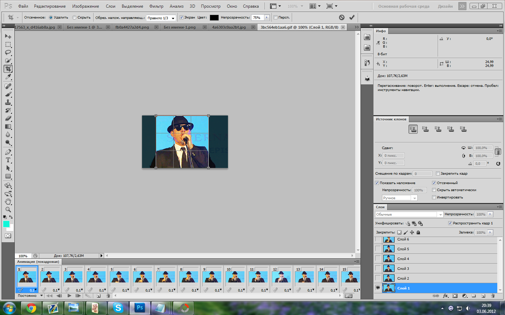The height and width of the screenshot is (315, 505).
Task: Show hidden document tabs with double arrow
Action: [x=357, y=27]
